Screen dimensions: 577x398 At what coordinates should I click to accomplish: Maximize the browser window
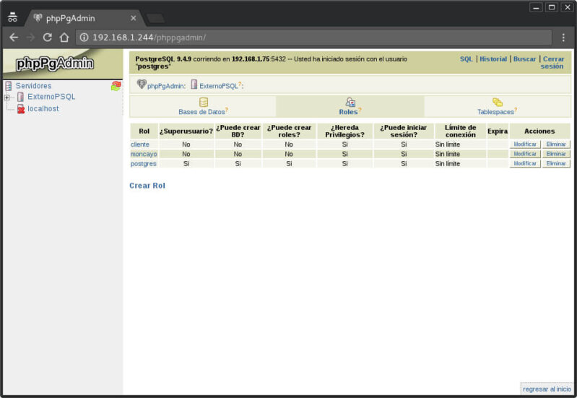tap(551, 7)
